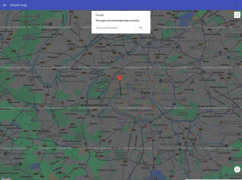
Task: Open the hamburger navigation menu
Action: (4, 5)
